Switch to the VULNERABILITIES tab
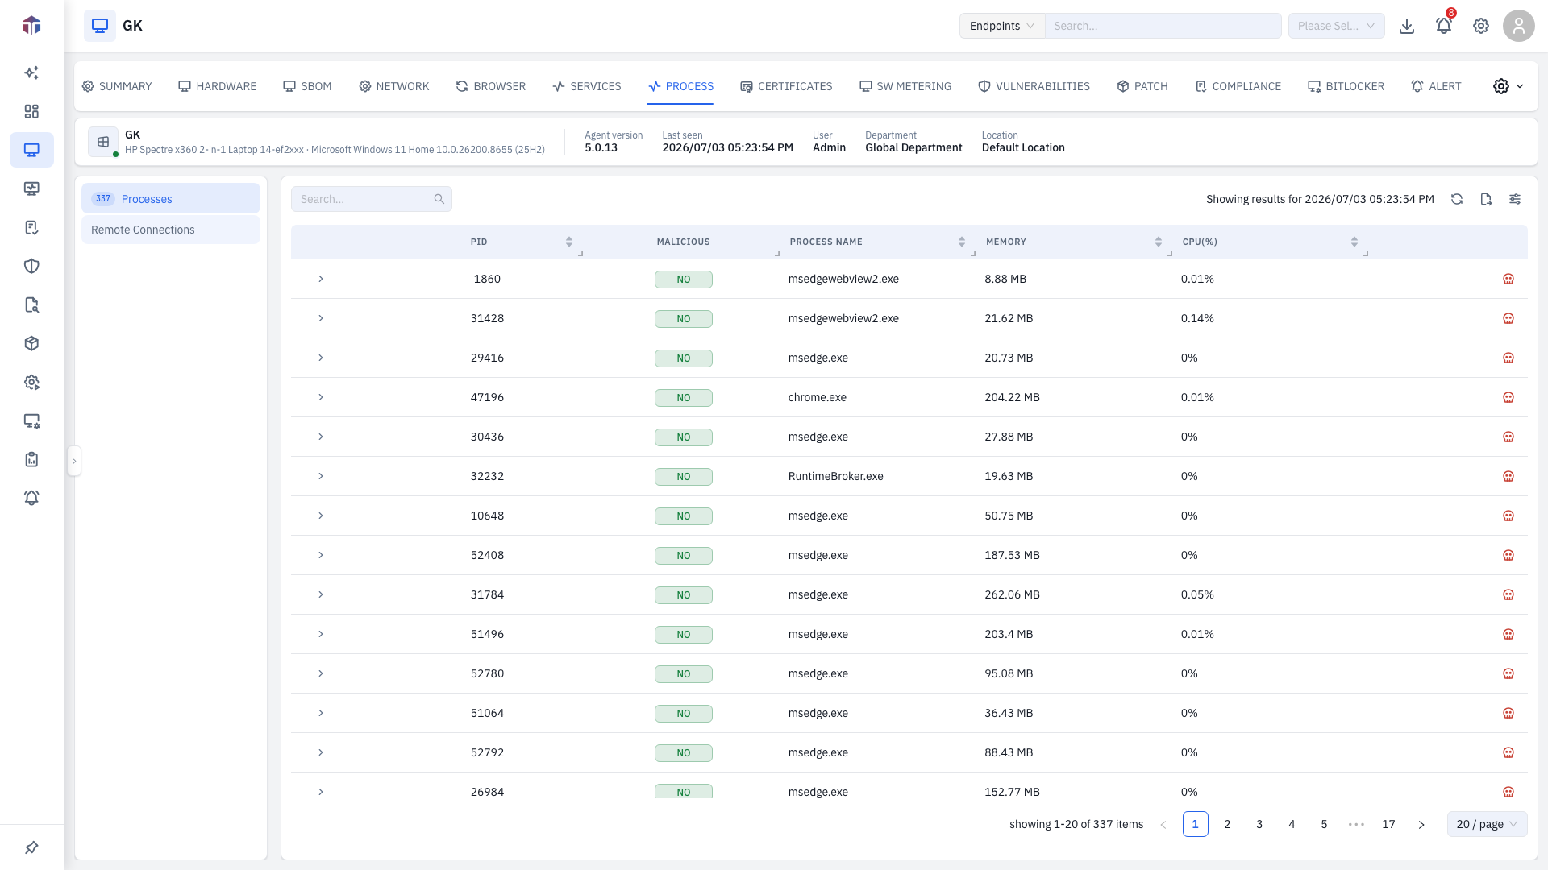Viewport: 1548px width, 870px height. click(x=1034, y=86)
